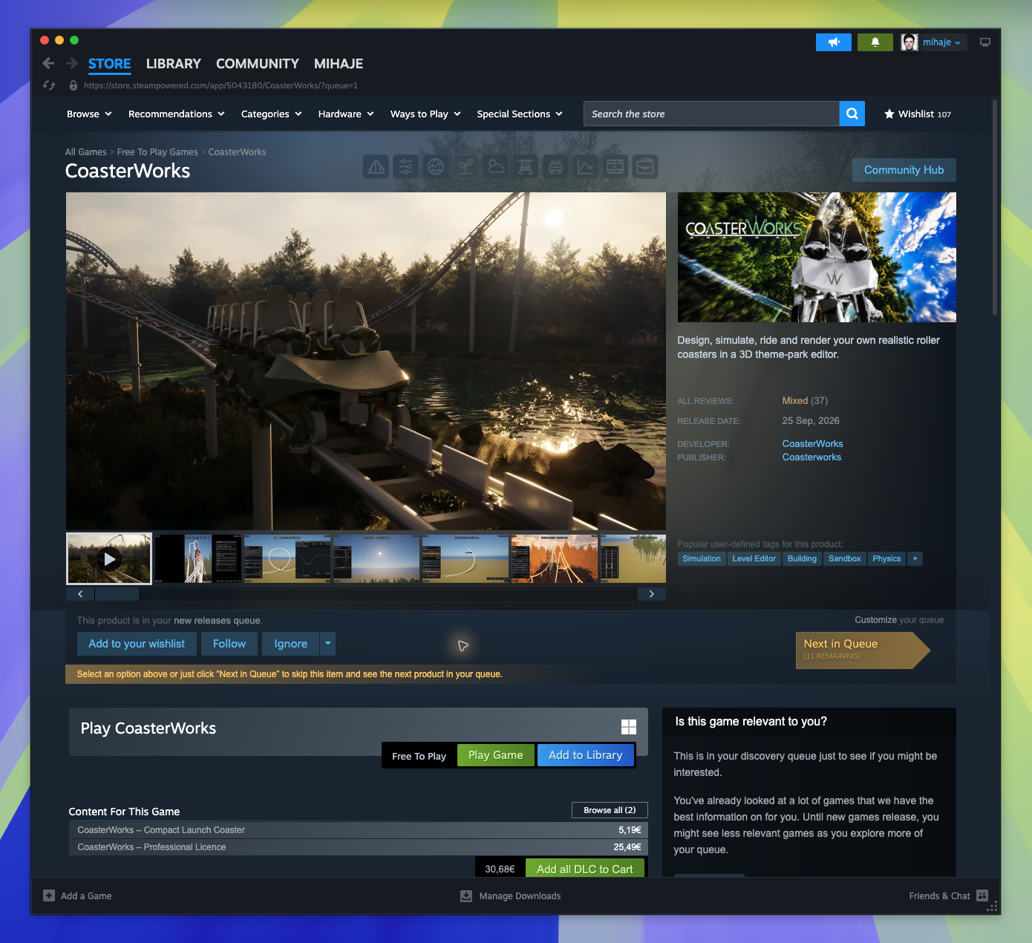Expand Ways to Play menu
Screen dimensions: 1032x943
point(425,114)
